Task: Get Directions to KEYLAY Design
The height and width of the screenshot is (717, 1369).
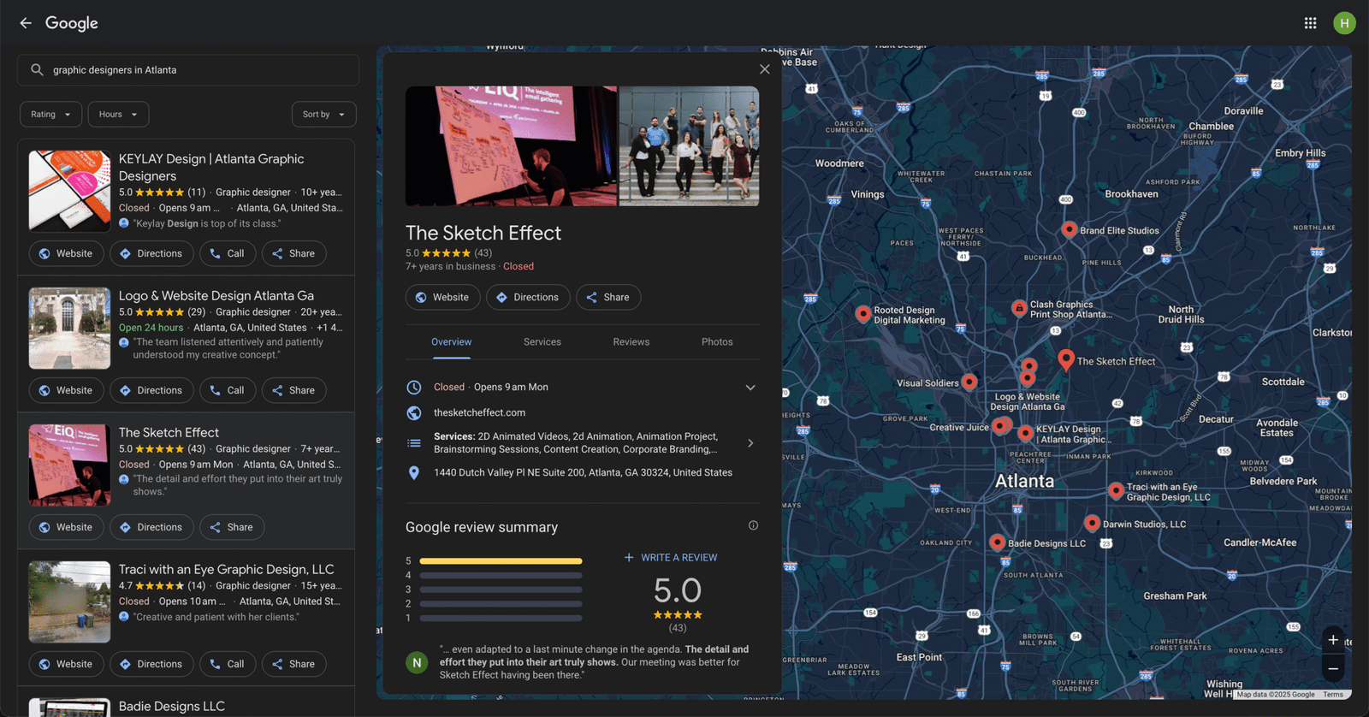Action: point(151,253)
